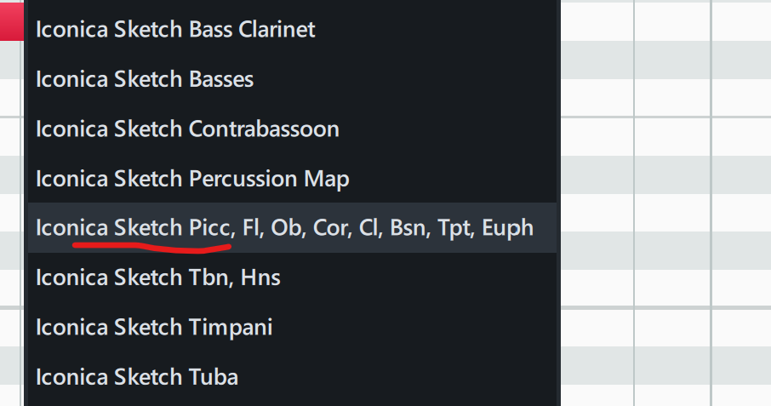Choose Iconica Sketch Basses from list

(145, 80)
